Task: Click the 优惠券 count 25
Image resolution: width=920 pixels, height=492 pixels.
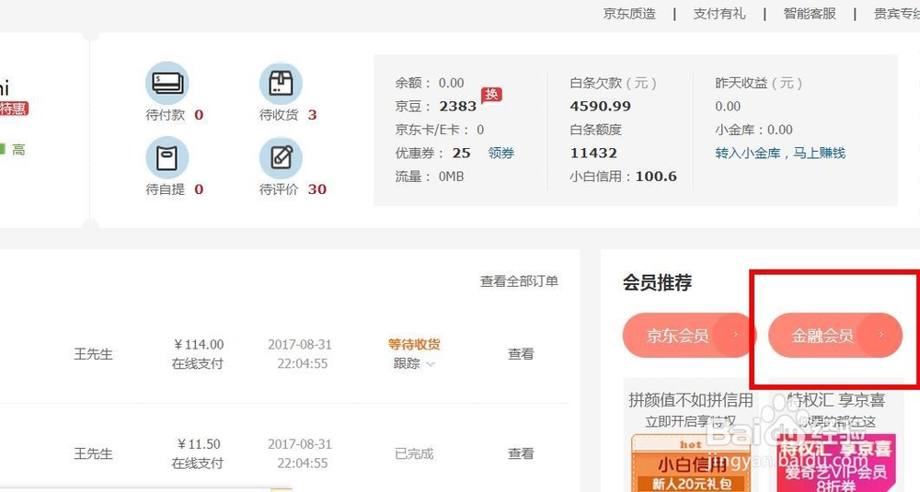Action: point(461,153)
